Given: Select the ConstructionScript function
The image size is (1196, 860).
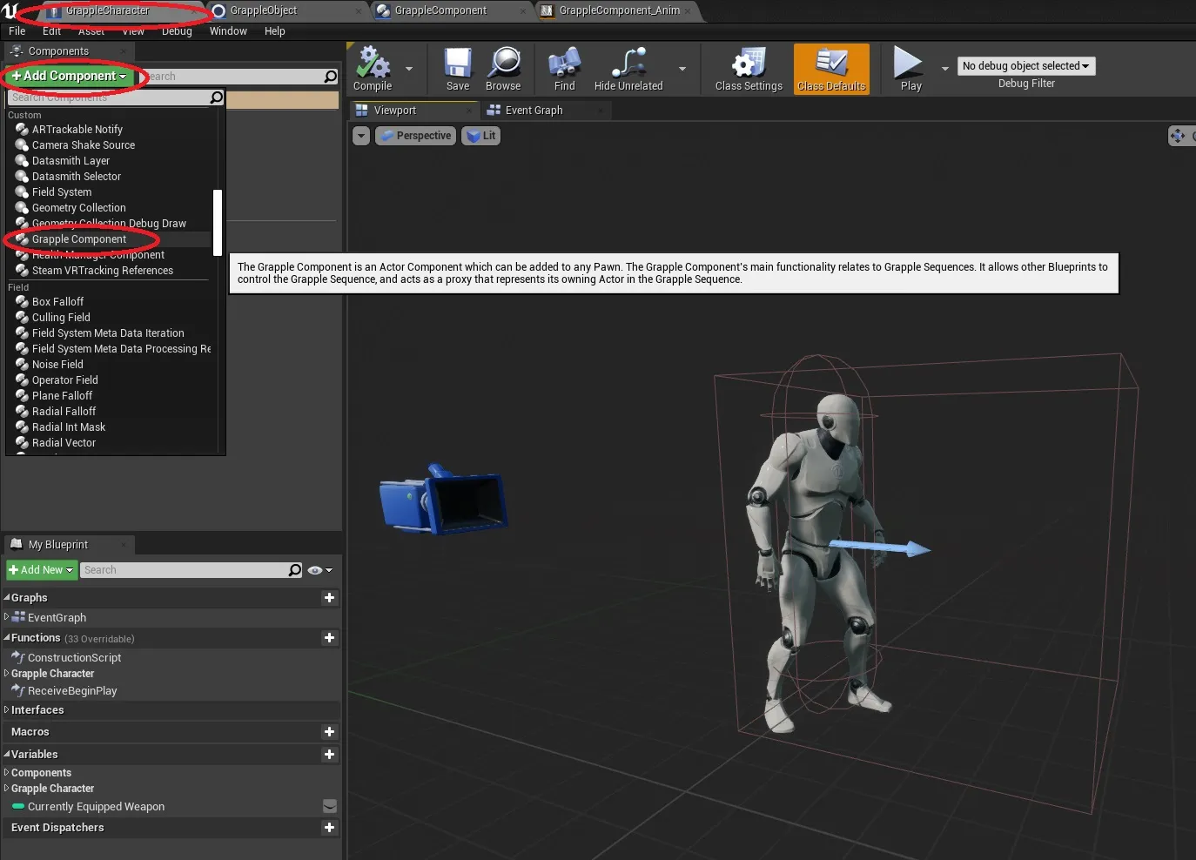Looking at the screenshot, I should tap(74, 658).
